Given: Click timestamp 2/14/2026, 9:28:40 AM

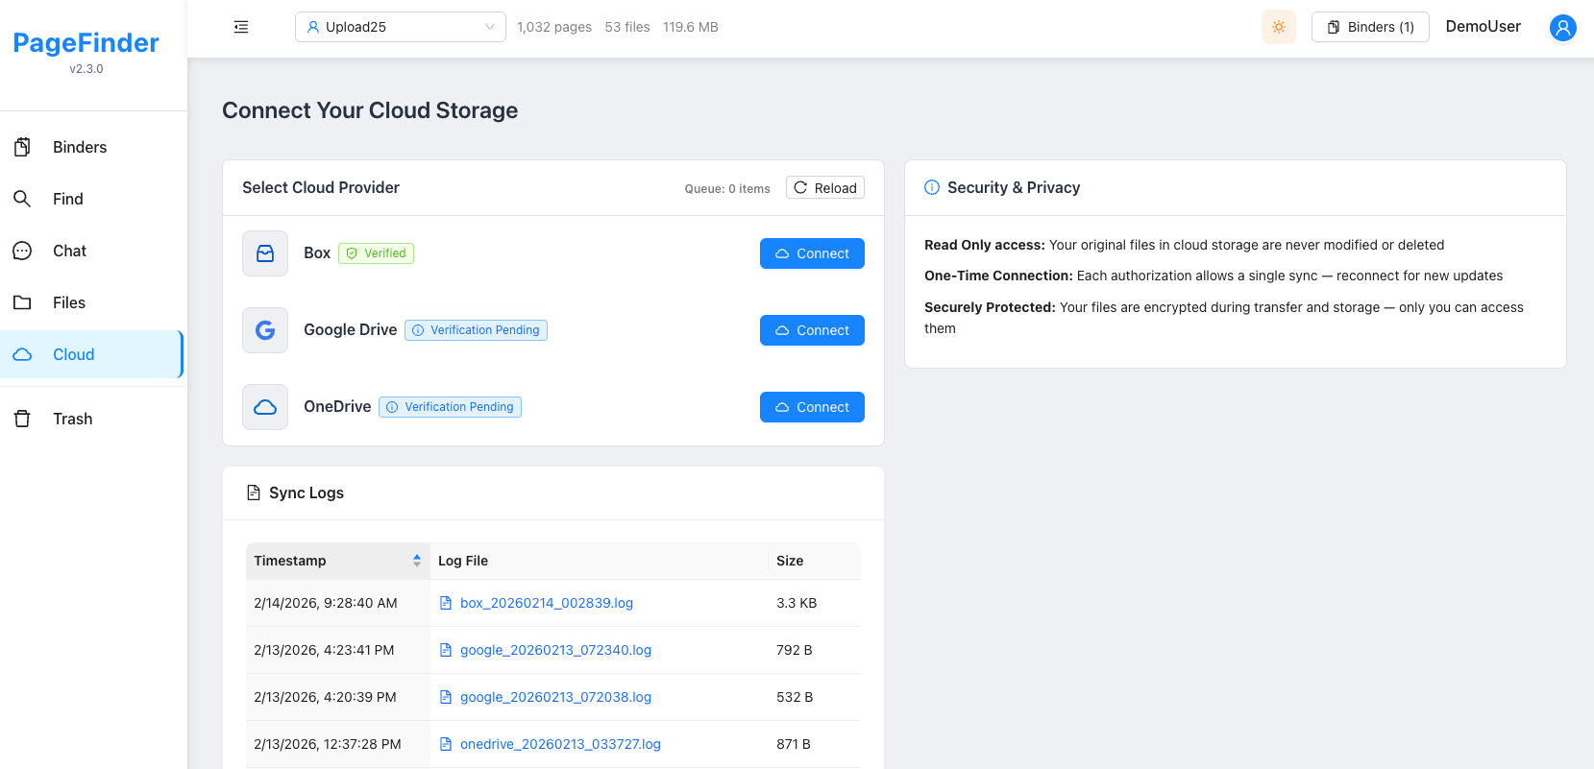Looking at the screenshot, I should click(326, 603).
